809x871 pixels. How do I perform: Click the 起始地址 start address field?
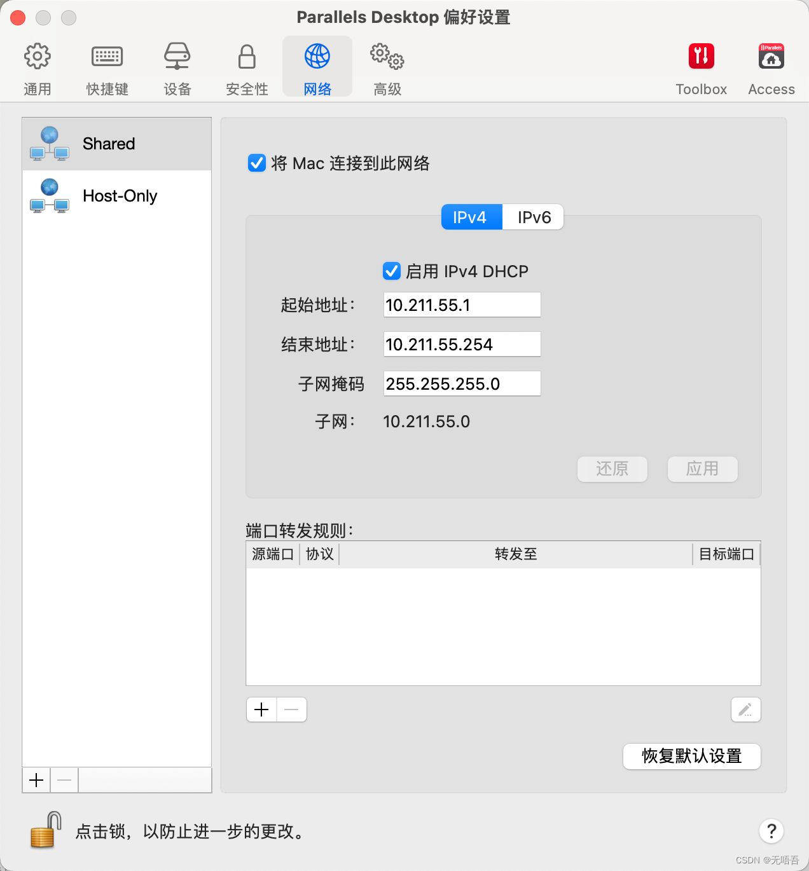(x=462, y=305)
